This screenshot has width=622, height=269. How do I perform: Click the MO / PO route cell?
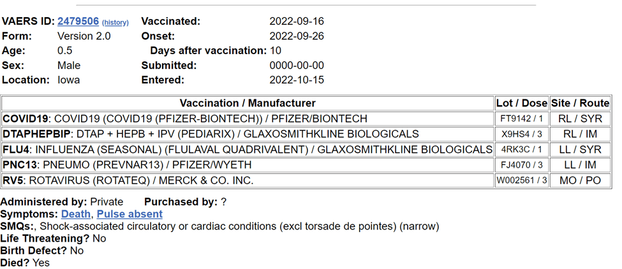[x=581, y=180]
